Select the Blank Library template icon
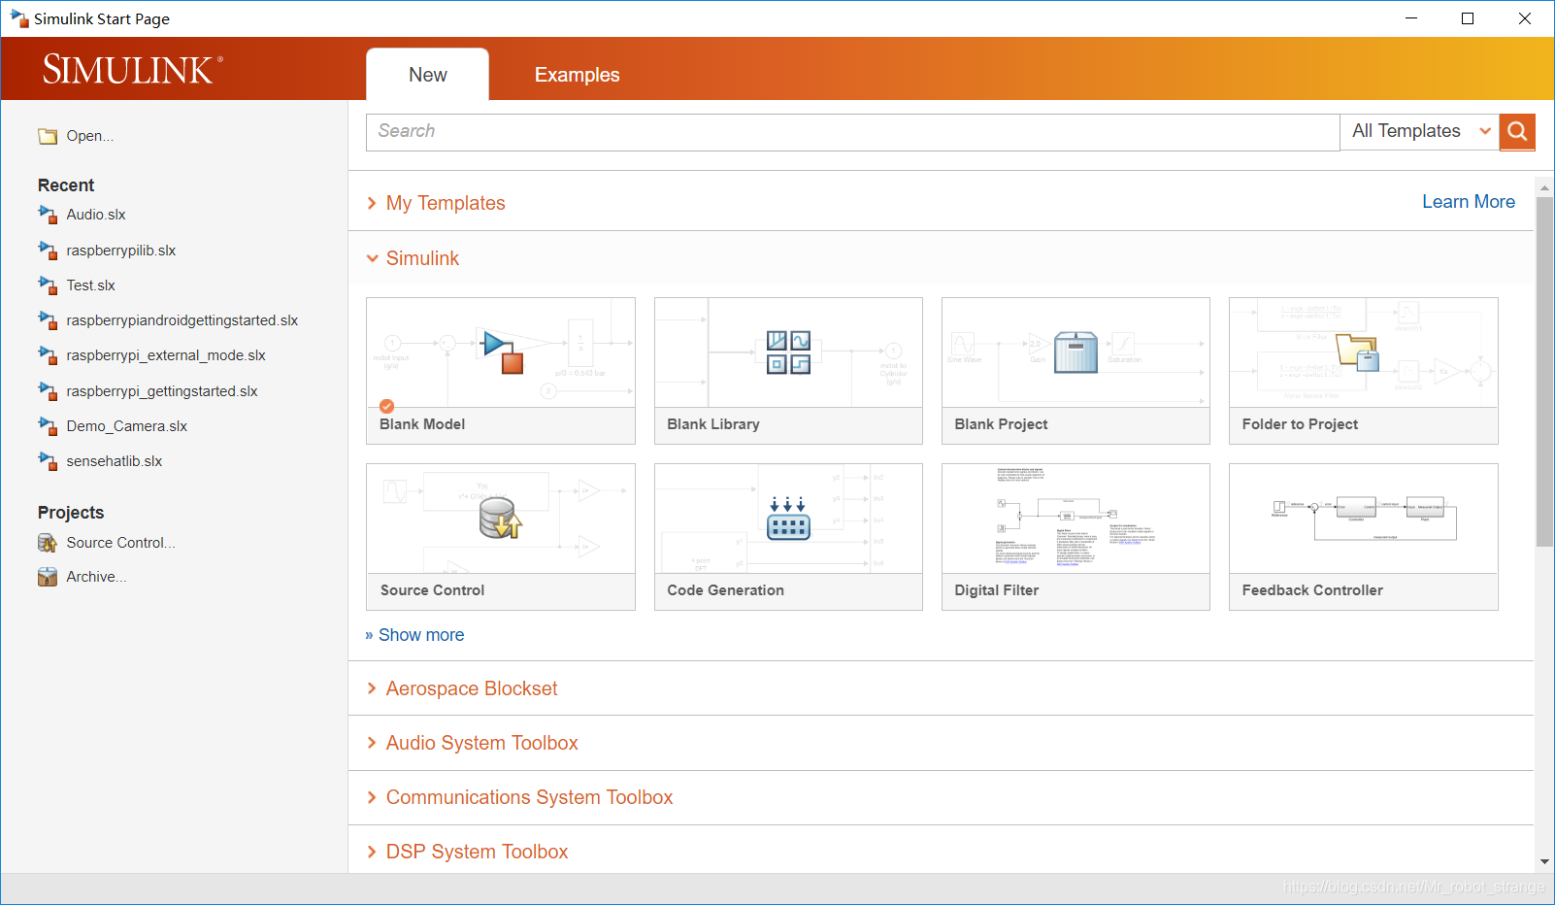This screenshot has height=905, width=1555. click(x=788, y=352)
